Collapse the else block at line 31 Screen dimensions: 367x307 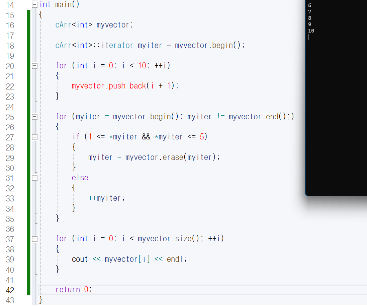point(34,178)
